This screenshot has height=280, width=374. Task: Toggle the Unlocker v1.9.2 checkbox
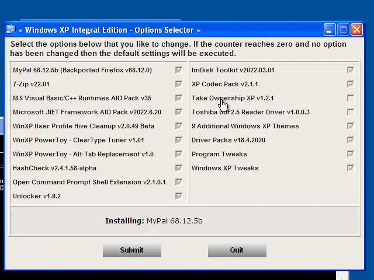click(x=179, y=196)
